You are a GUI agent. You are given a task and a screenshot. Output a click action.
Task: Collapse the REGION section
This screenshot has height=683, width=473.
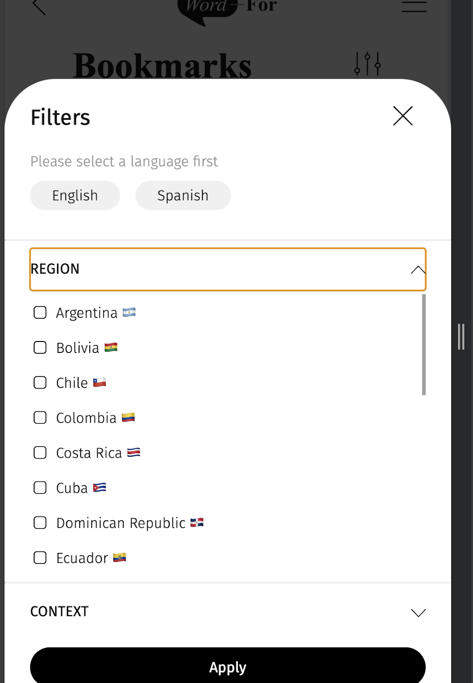pos(227,269)
